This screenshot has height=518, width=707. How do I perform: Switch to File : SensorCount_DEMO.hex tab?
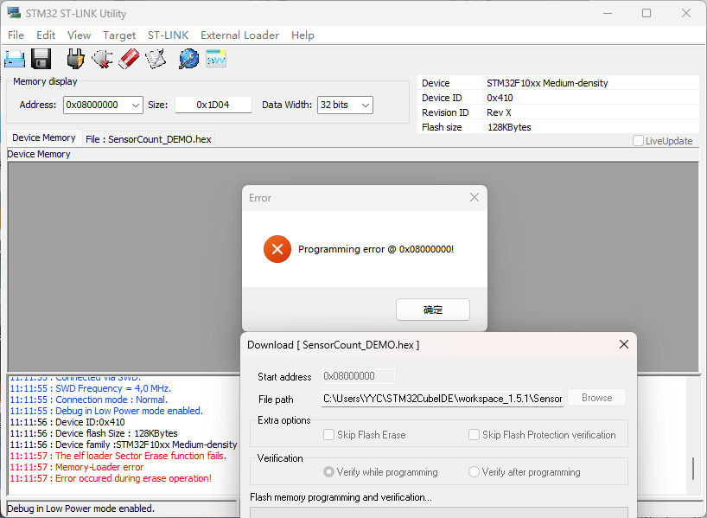click(149, 139)
